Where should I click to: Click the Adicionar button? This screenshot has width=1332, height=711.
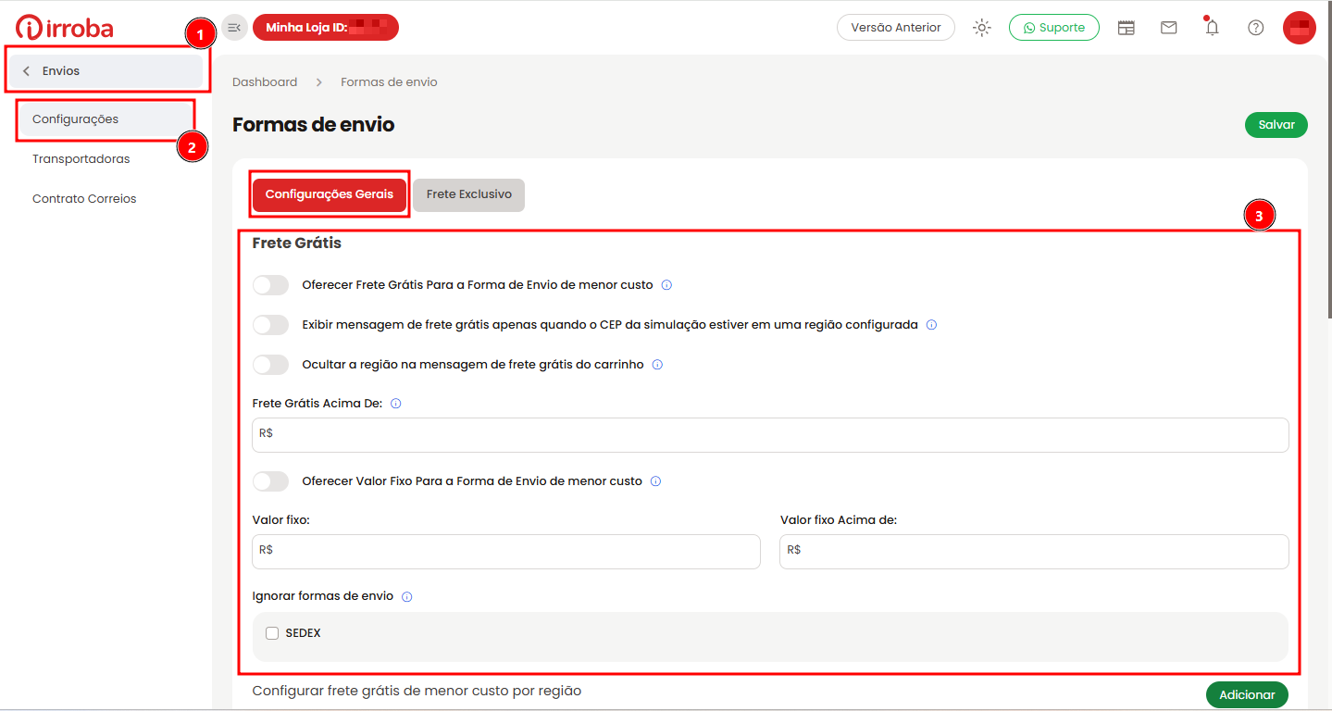point(1247,694)
